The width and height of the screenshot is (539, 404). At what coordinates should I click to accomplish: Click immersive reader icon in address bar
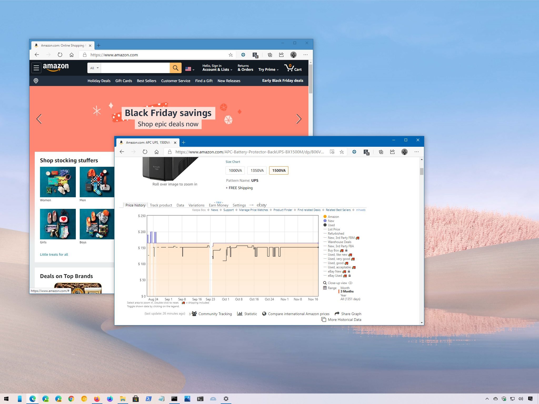point(332,152)
